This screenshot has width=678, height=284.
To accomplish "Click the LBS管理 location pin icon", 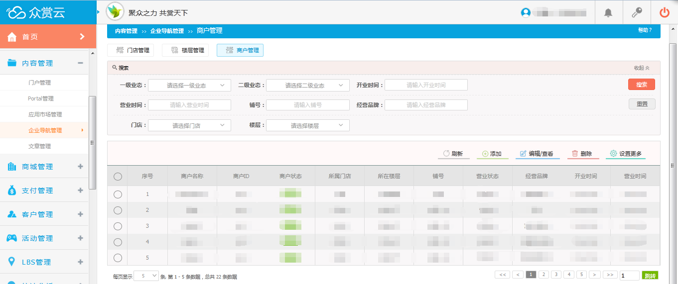I will (x=11, y=262).
